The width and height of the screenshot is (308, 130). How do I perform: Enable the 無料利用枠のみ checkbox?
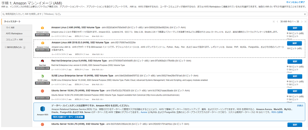pyautogui.click(x=6, y=47)
